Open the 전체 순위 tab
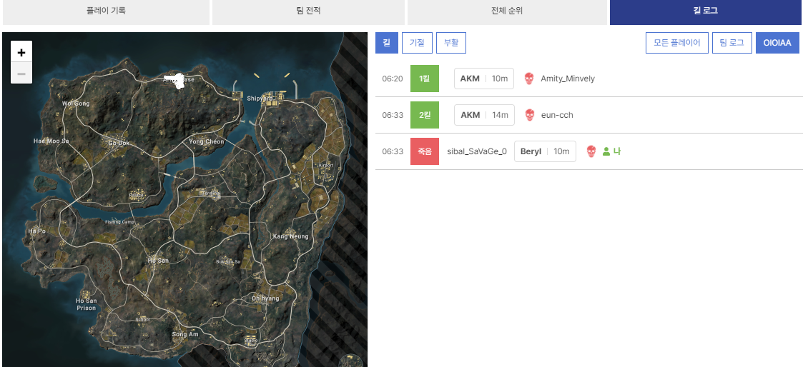The width and height of the screenshot is (808, 367). [507, 11]
